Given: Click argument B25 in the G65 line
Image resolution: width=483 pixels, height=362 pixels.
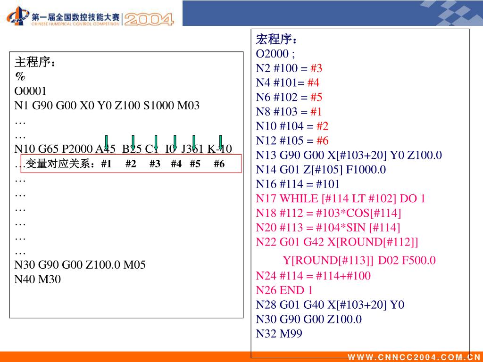Looking at the screenshot, I should [132, 149].
